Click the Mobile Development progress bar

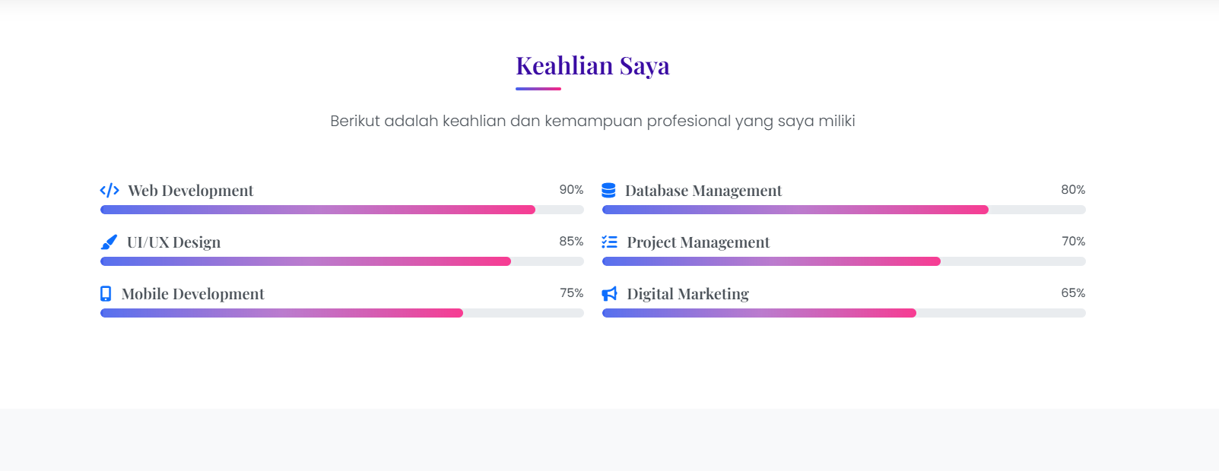[341, 313]
